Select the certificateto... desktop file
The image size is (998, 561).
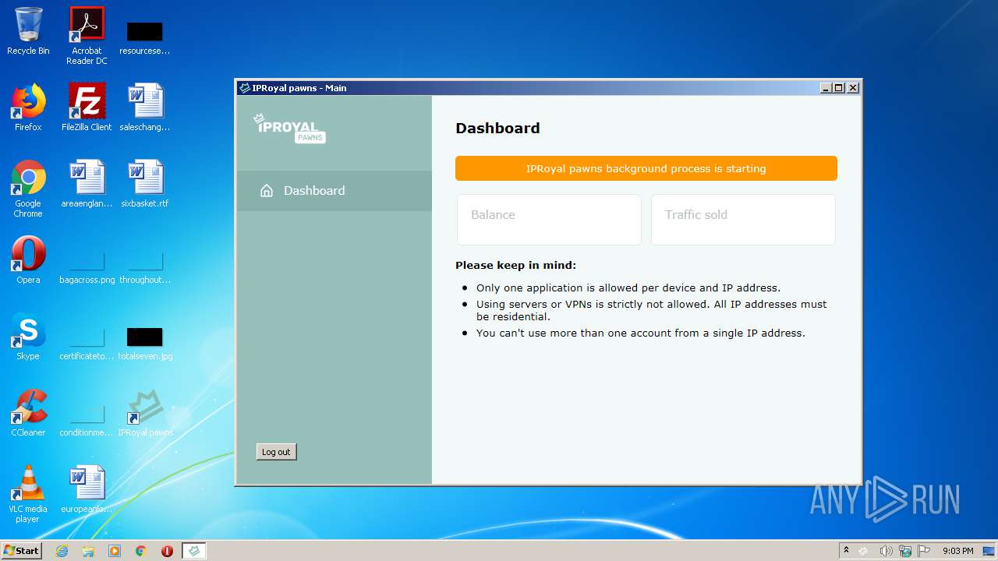87,343
